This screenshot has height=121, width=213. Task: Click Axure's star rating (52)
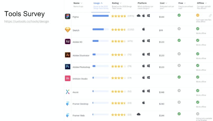point(118,91)
